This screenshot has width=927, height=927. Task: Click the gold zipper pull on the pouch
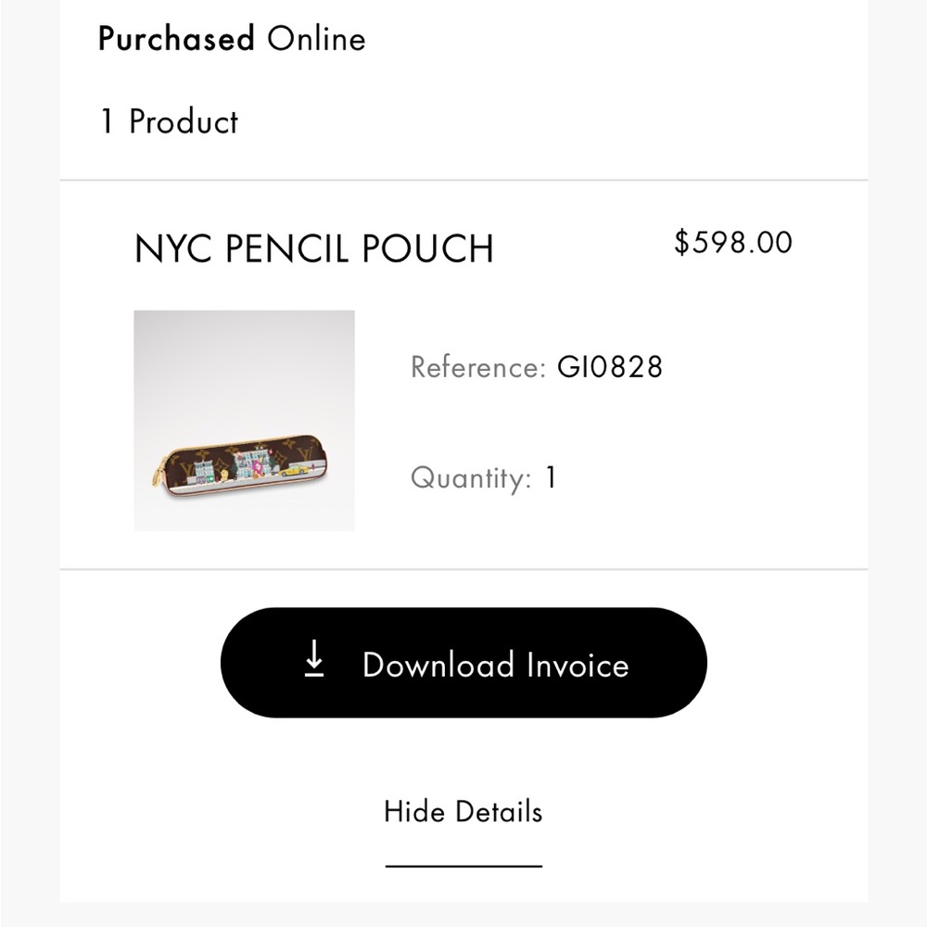(159, 477)
